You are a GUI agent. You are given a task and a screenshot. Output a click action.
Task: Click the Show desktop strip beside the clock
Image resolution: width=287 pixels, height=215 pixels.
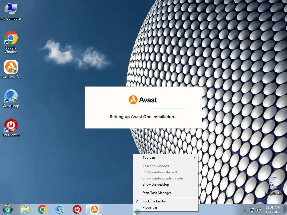tap(285, 209)
